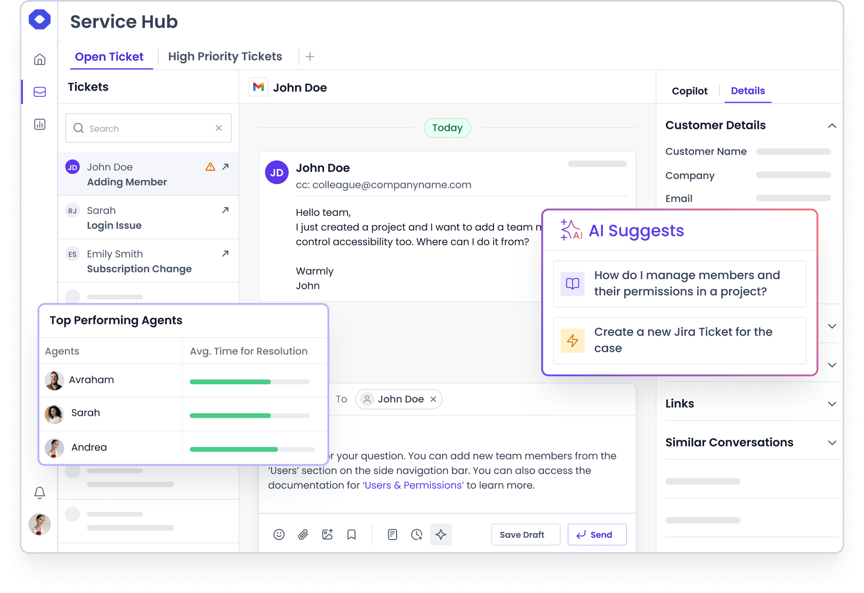This screenshot has width=864, height=593.
Task: Open the High Priority Tickets tab
Action: (225, 56)
